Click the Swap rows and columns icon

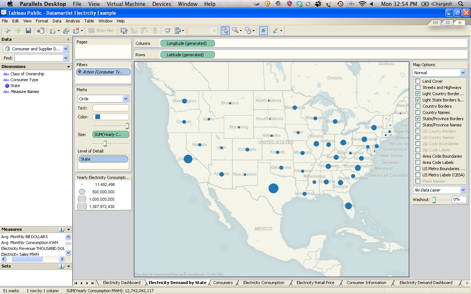coord(124,31)
